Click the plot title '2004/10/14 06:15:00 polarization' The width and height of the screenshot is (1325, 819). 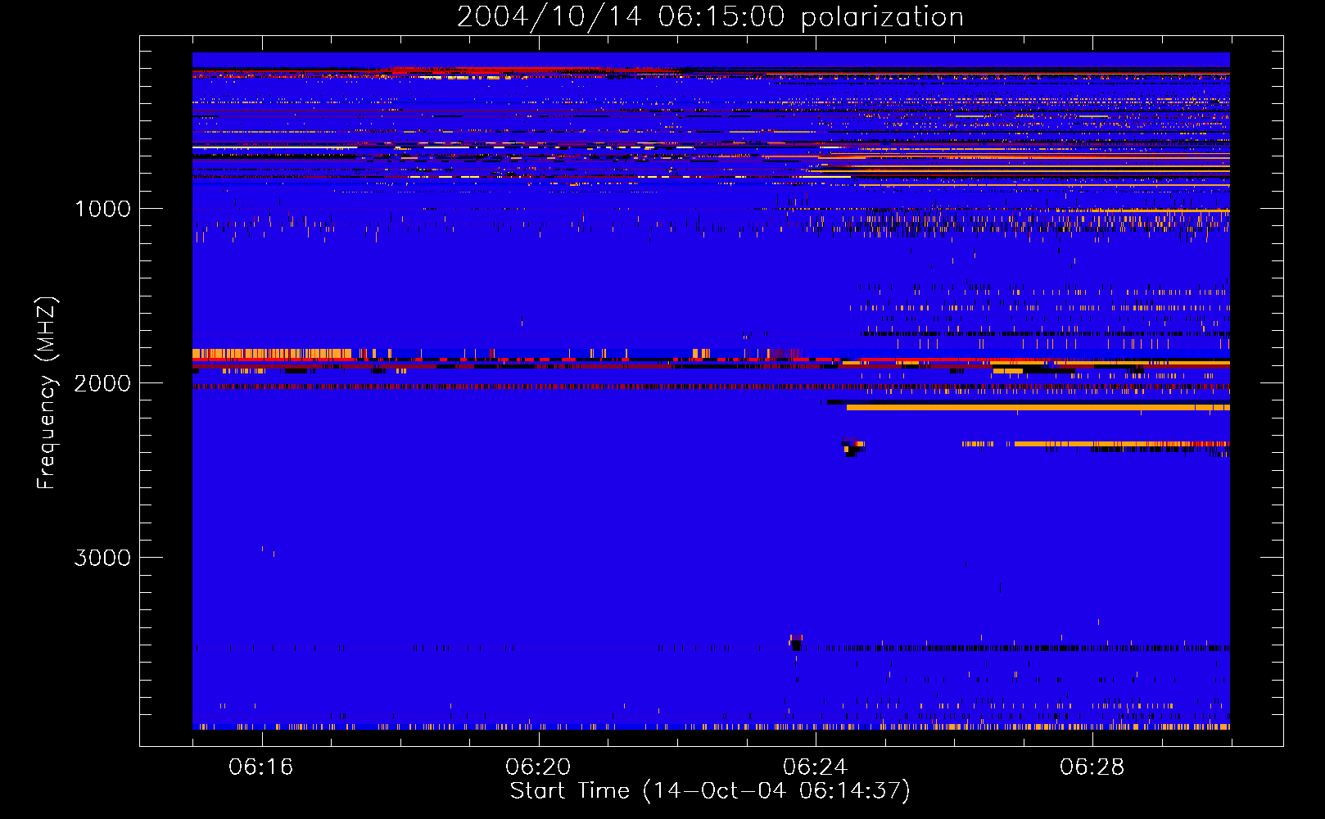710,16
